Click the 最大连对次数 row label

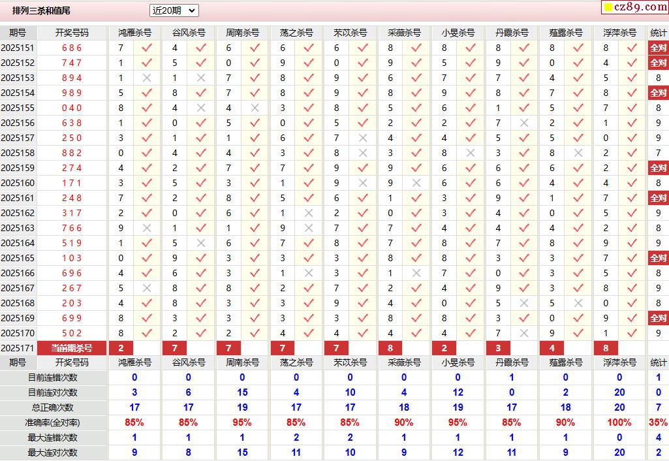(53, 453)
